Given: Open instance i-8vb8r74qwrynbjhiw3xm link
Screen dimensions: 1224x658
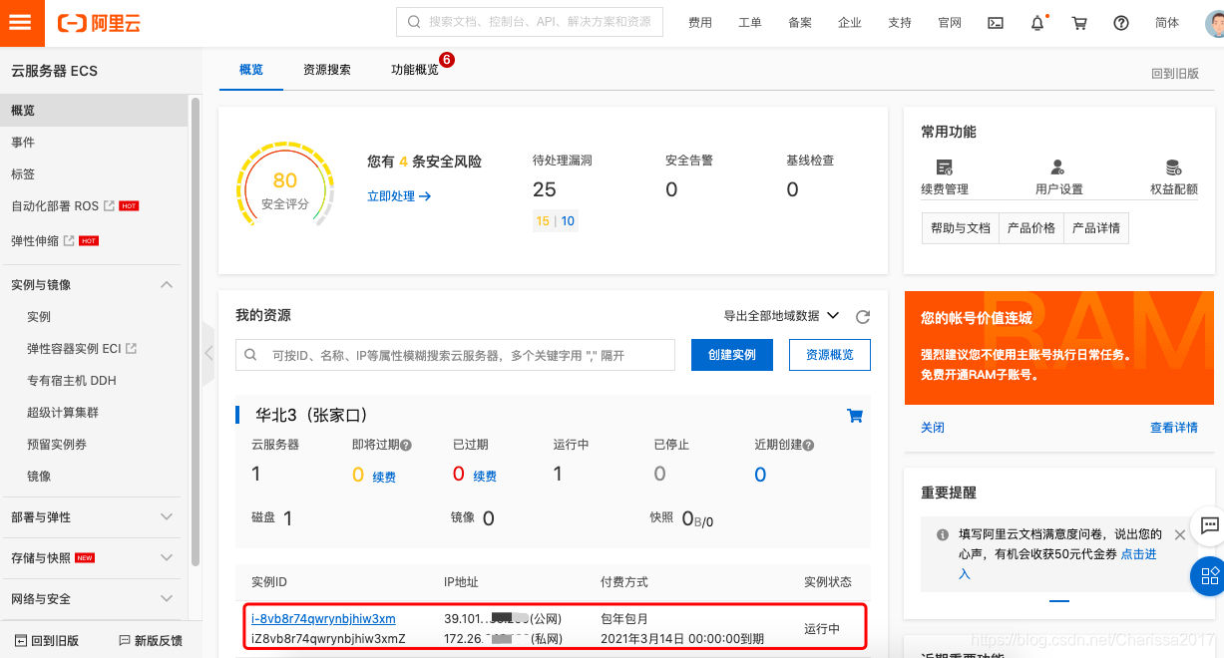Looking at the screenshot, I should click(323, 619).
